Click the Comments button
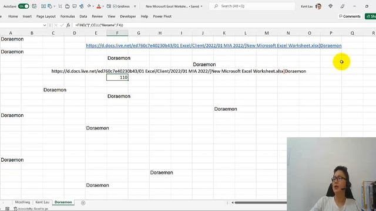 (x=350, y=16)
